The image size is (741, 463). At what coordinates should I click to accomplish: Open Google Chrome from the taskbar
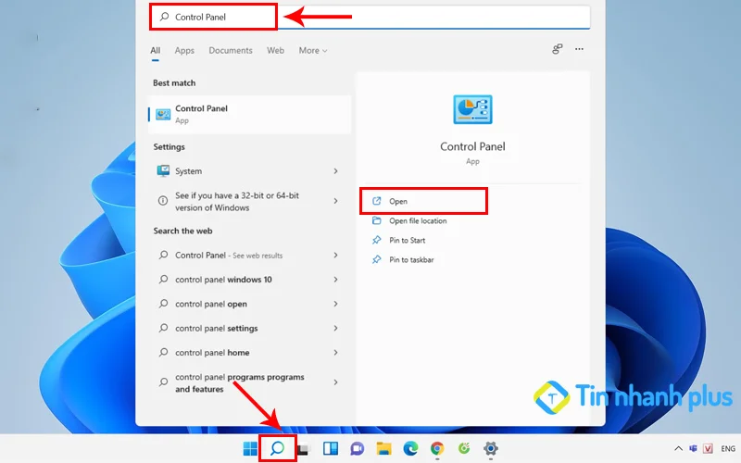tap(437, 449)
